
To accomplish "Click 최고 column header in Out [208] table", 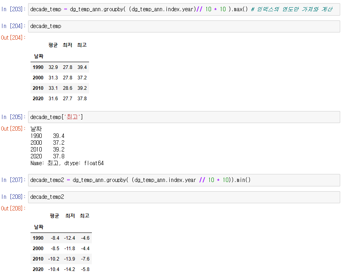I will 85,216.
